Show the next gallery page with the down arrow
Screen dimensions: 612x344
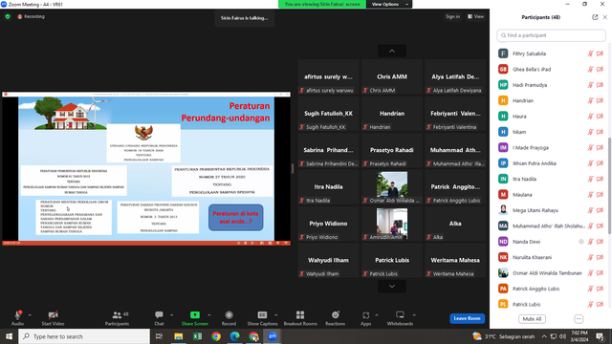point(392,287)
